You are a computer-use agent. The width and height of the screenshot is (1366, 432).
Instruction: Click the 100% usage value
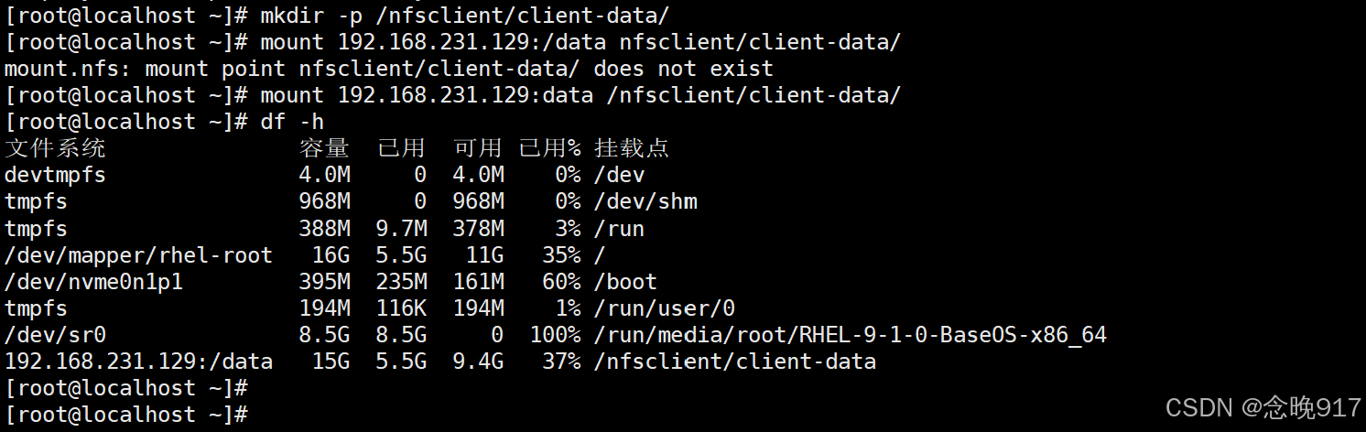555,335
